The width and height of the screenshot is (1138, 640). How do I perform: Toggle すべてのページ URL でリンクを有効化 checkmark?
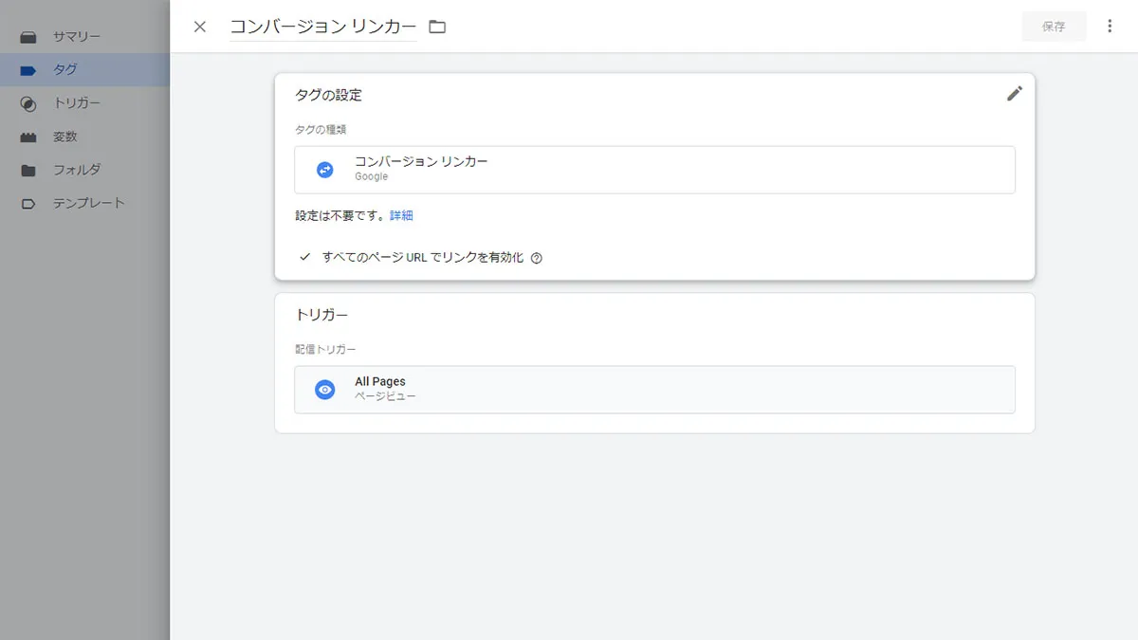click(x=303, y=256)
